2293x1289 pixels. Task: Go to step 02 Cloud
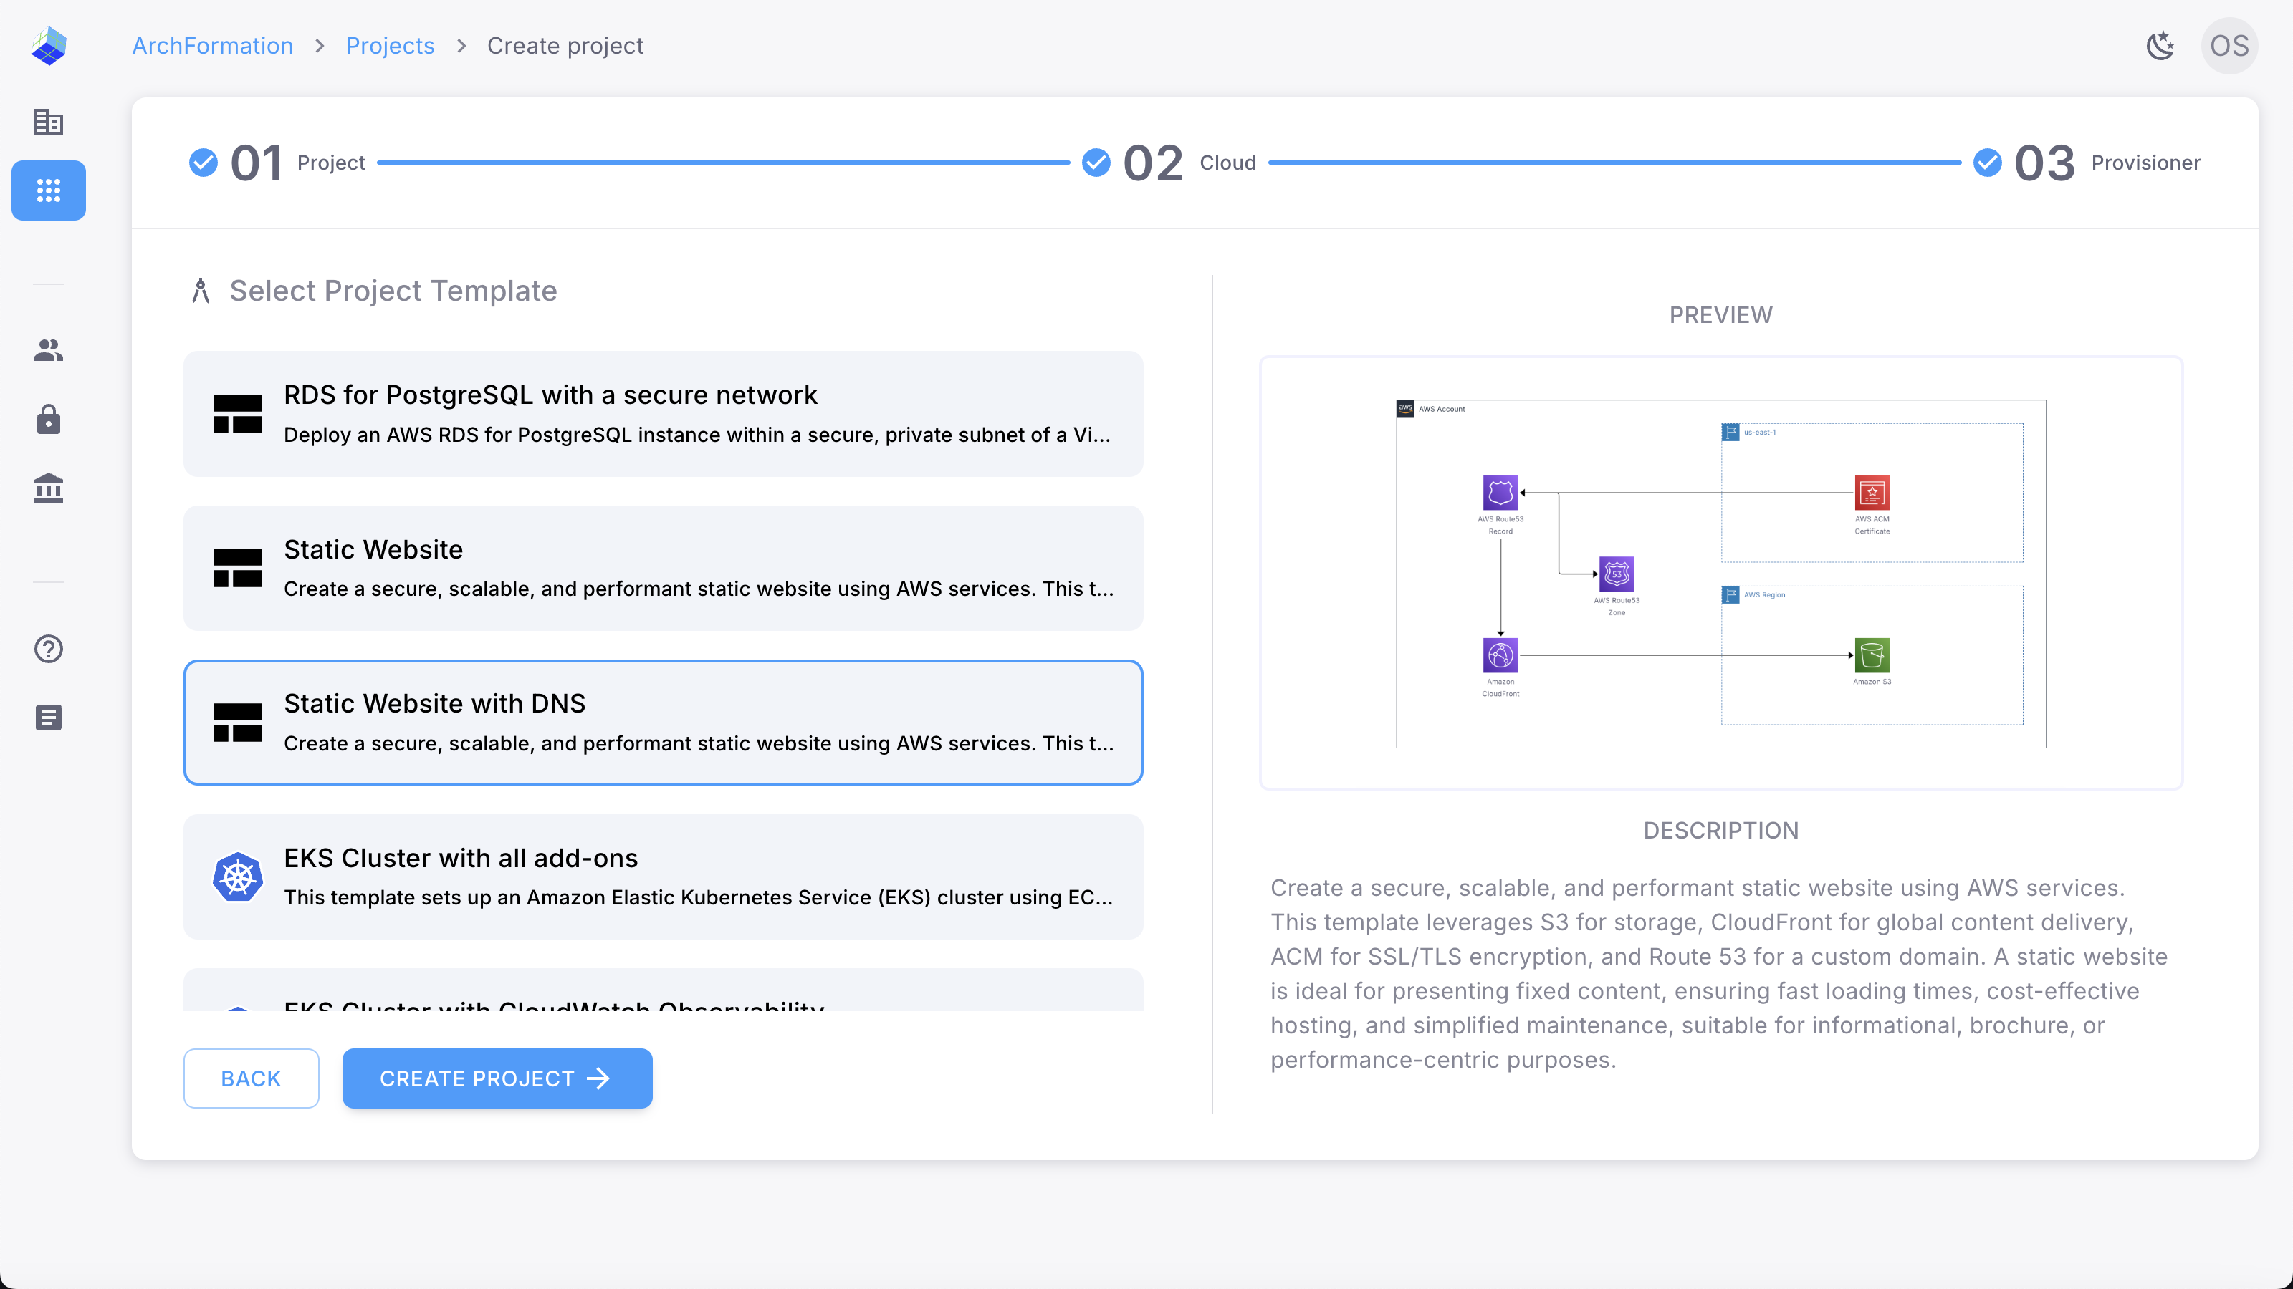click(x=1169, y=163)
